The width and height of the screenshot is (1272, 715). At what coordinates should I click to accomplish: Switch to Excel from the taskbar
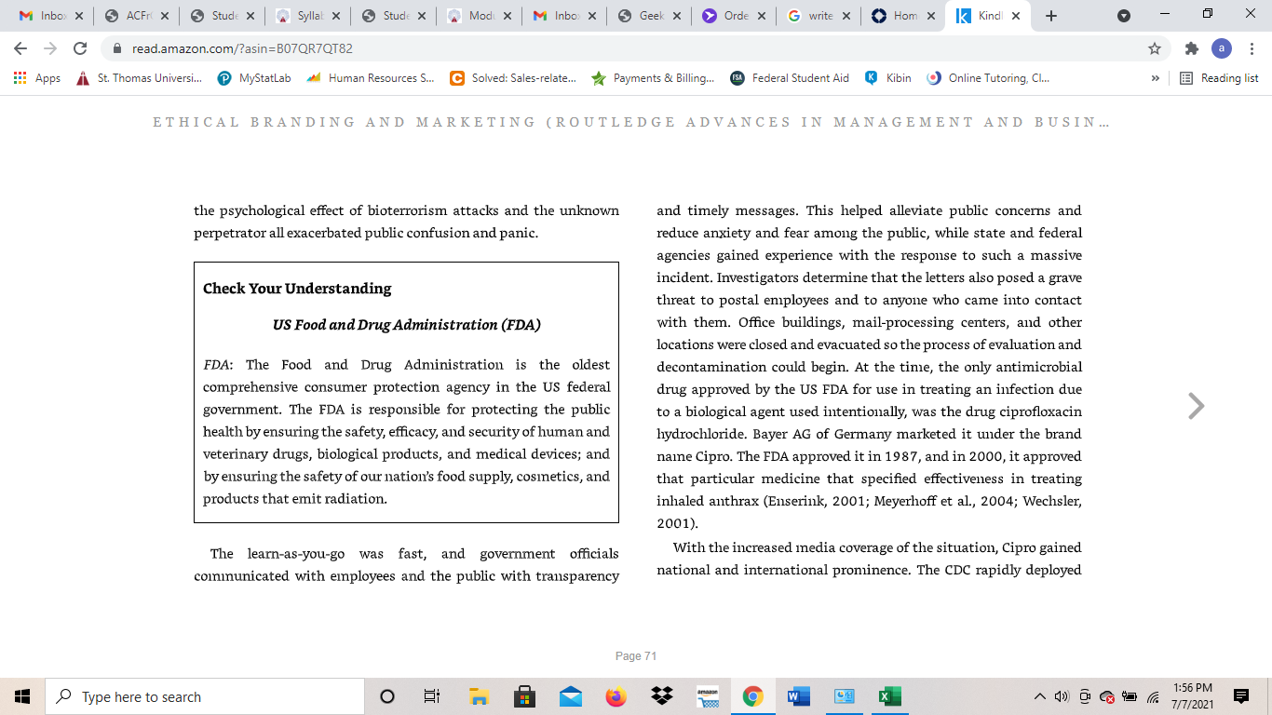pos(890,696)
